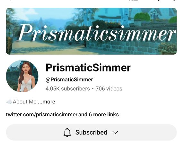
Task: Click the Subscribed button label
Action: point(91,132)
